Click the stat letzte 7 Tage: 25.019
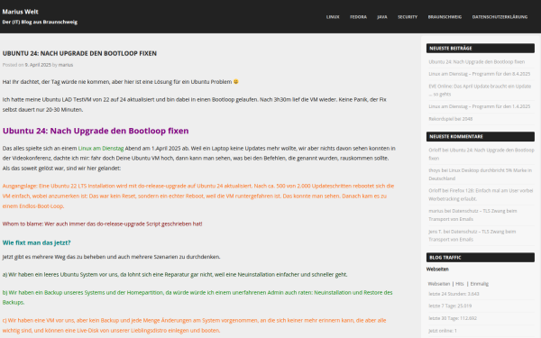541x338 pixels. [x=450, y=306]
